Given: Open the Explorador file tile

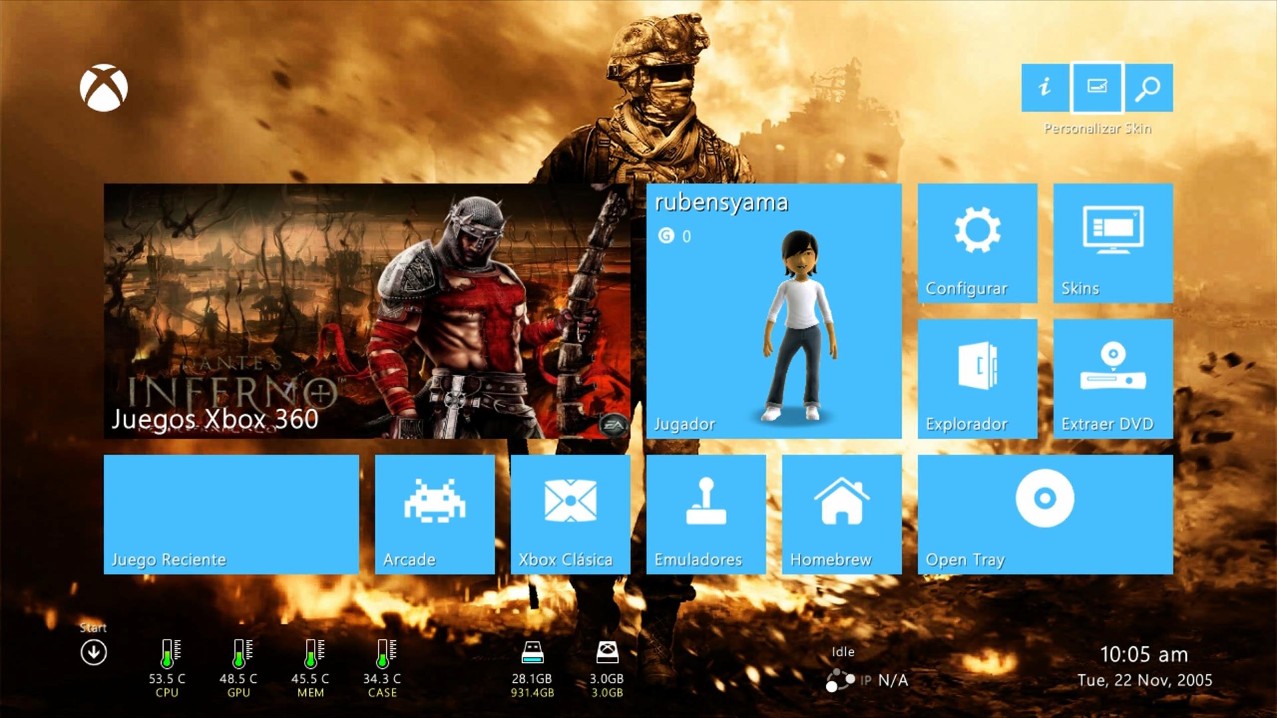Looking at the screenshot, I should (x=977, y=379).
